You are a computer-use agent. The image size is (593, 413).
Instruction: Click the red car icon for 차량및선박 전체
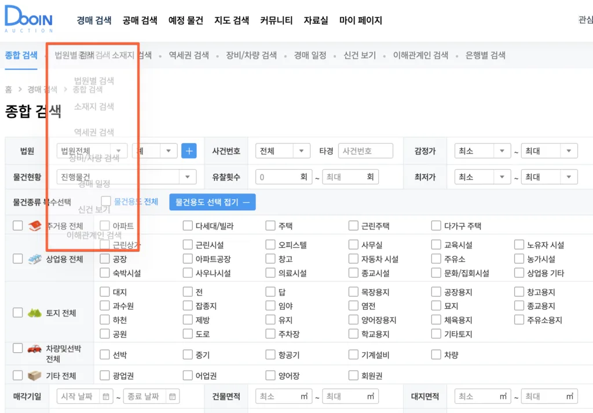34,348
